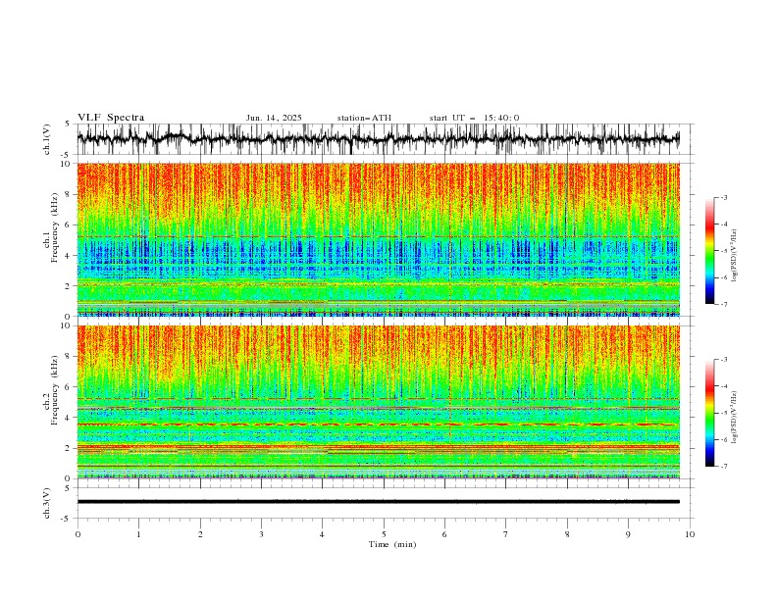This screenshot has width=777, height=600.
Task: Click the 'Time (min)' x-axis label
Action: coord(392,544)
